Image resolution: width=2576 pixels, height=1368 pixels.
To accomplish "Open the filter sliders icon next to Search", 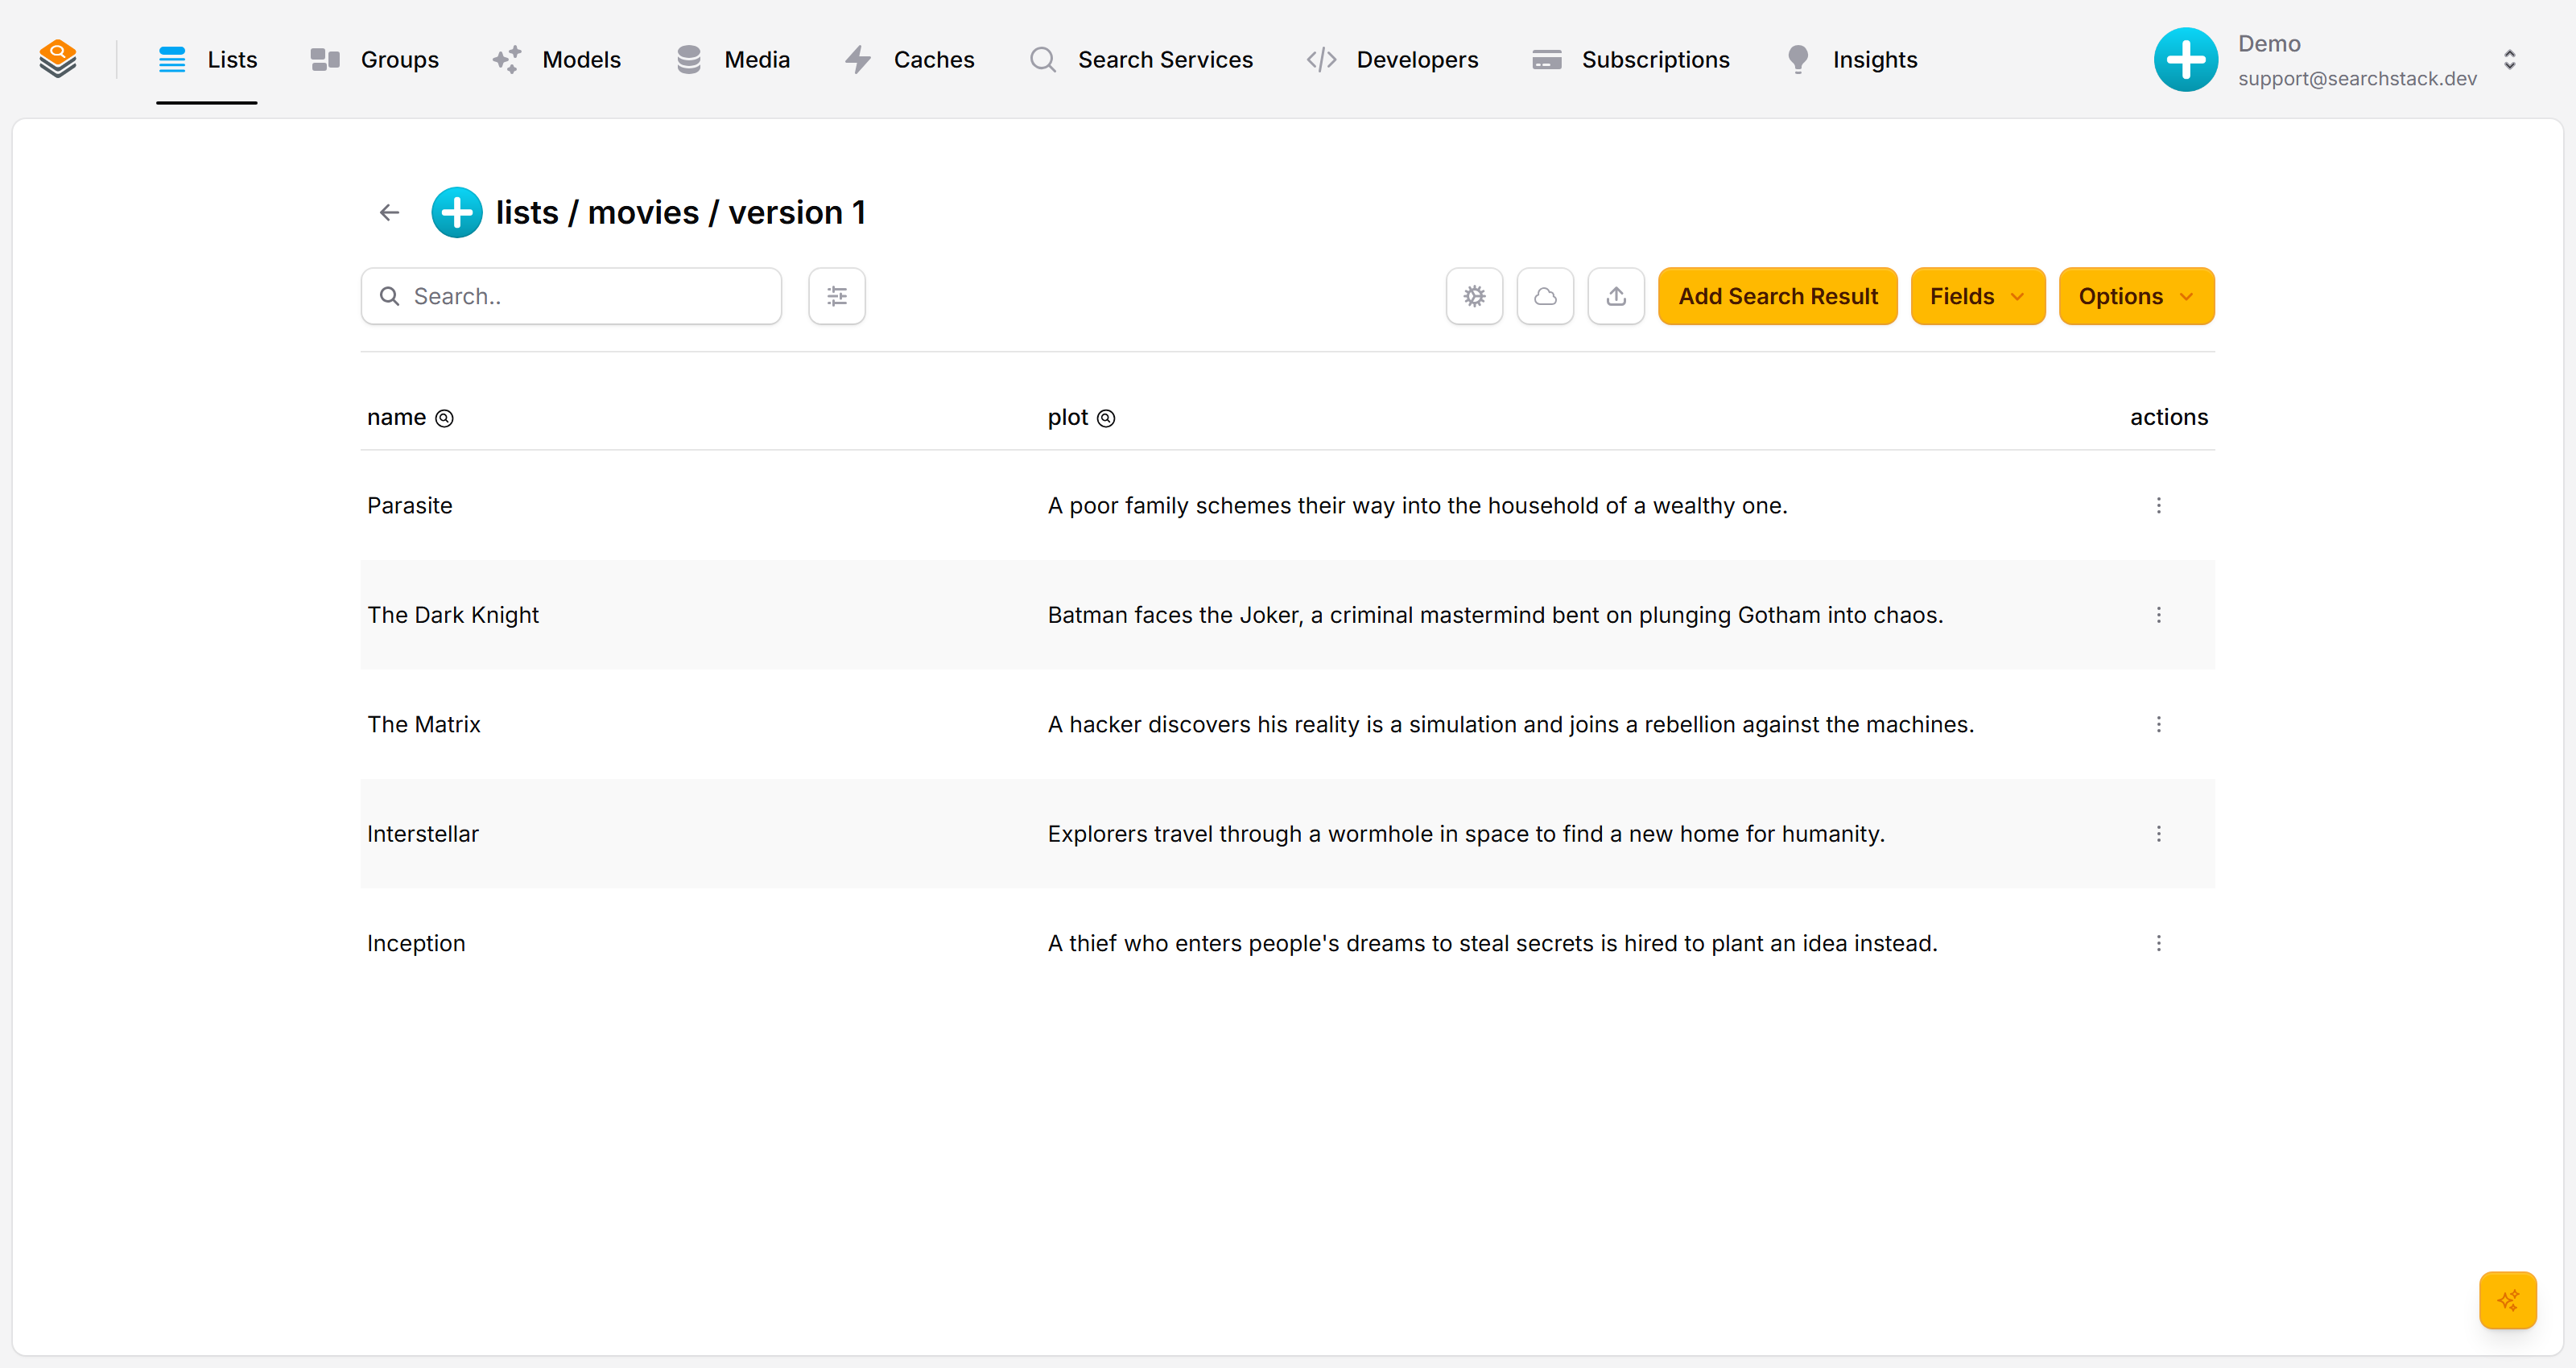I will pyautogui.click(x=837, y=296).
